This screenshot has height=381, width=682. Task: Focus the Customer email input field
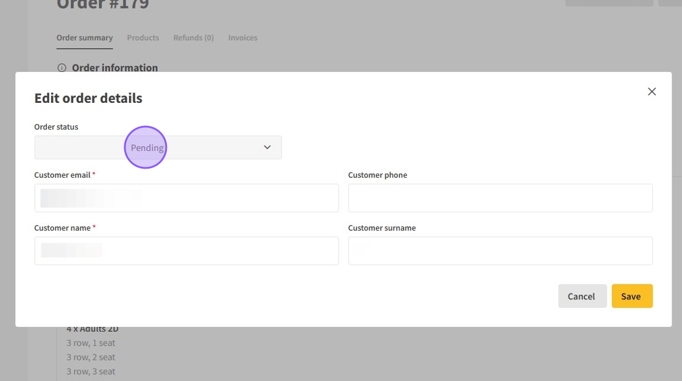[186, 198]
